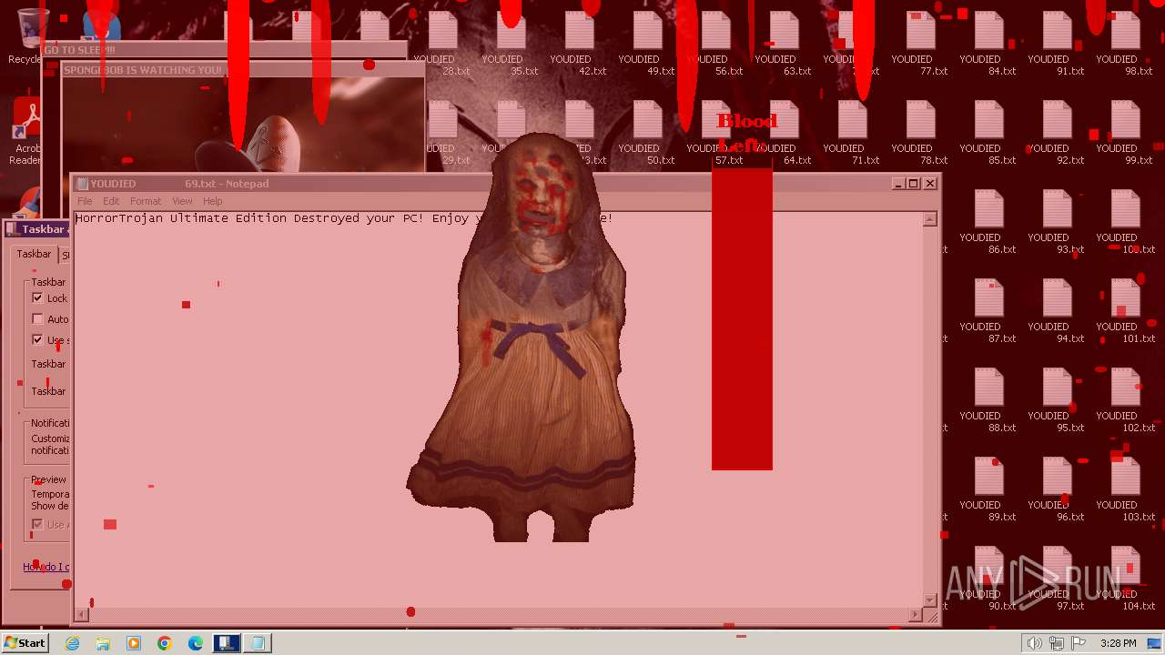
Task: Minimize the Notepad window
Action: click(x=898, y=183)
